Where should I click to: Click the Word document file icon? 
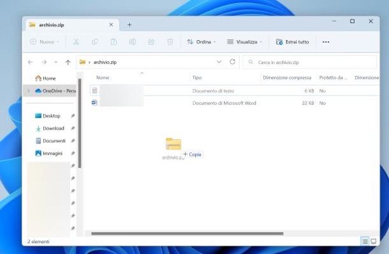(94, 103)
